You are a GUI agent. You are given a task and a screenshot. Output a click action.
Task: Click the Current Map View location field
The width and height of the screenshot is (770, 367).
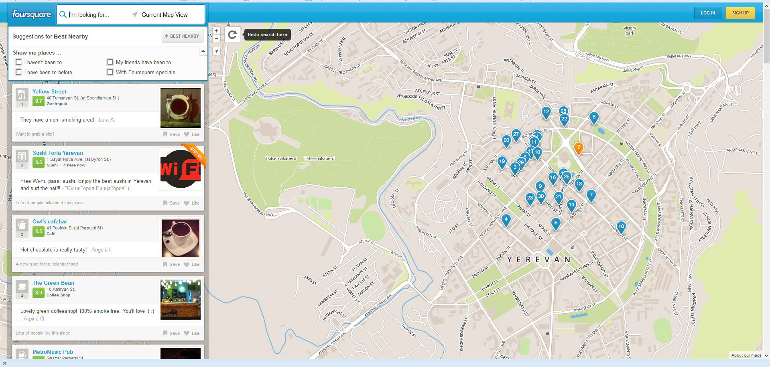(168, 15)
